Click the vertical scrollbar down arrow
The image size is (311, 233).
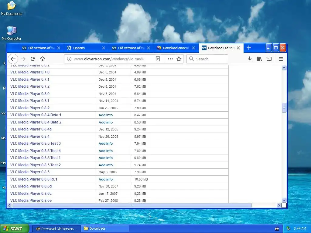[x=284, y=200]
